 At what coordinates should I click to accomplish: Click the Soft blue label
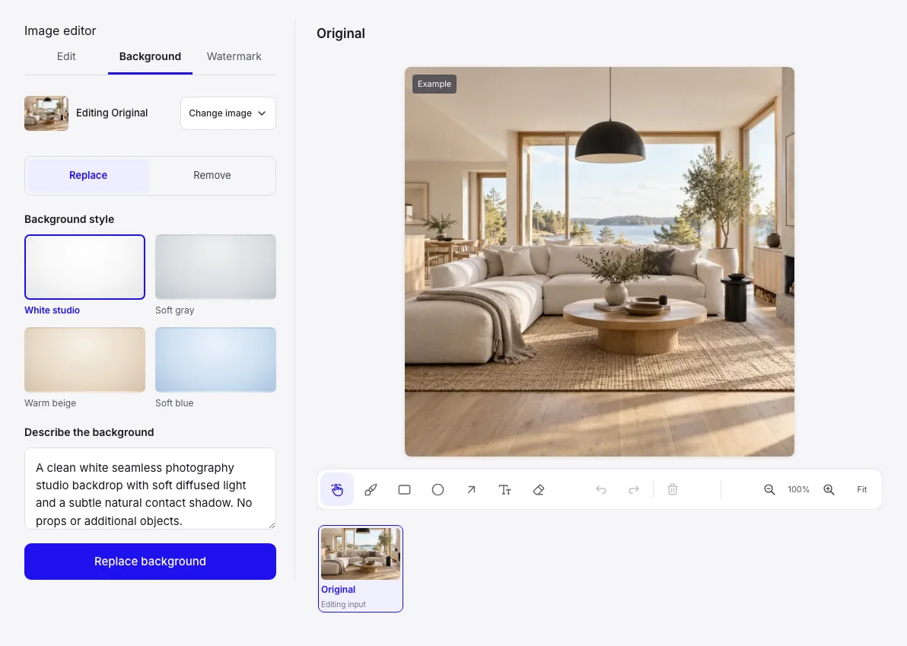[174, 403]
